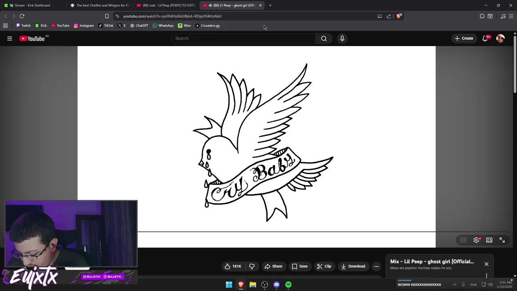Open the Brave main hamburger menu

coord(512,16)
